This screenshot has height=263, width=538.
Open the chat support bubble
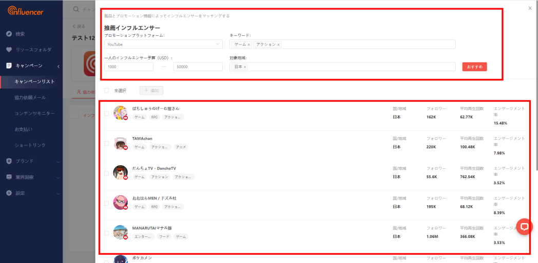point(525,226)
